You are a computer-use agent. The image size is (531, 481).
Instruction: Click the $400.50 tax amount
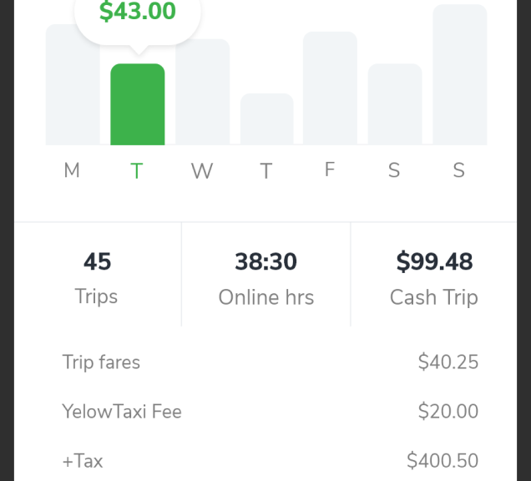click(442, 461)
